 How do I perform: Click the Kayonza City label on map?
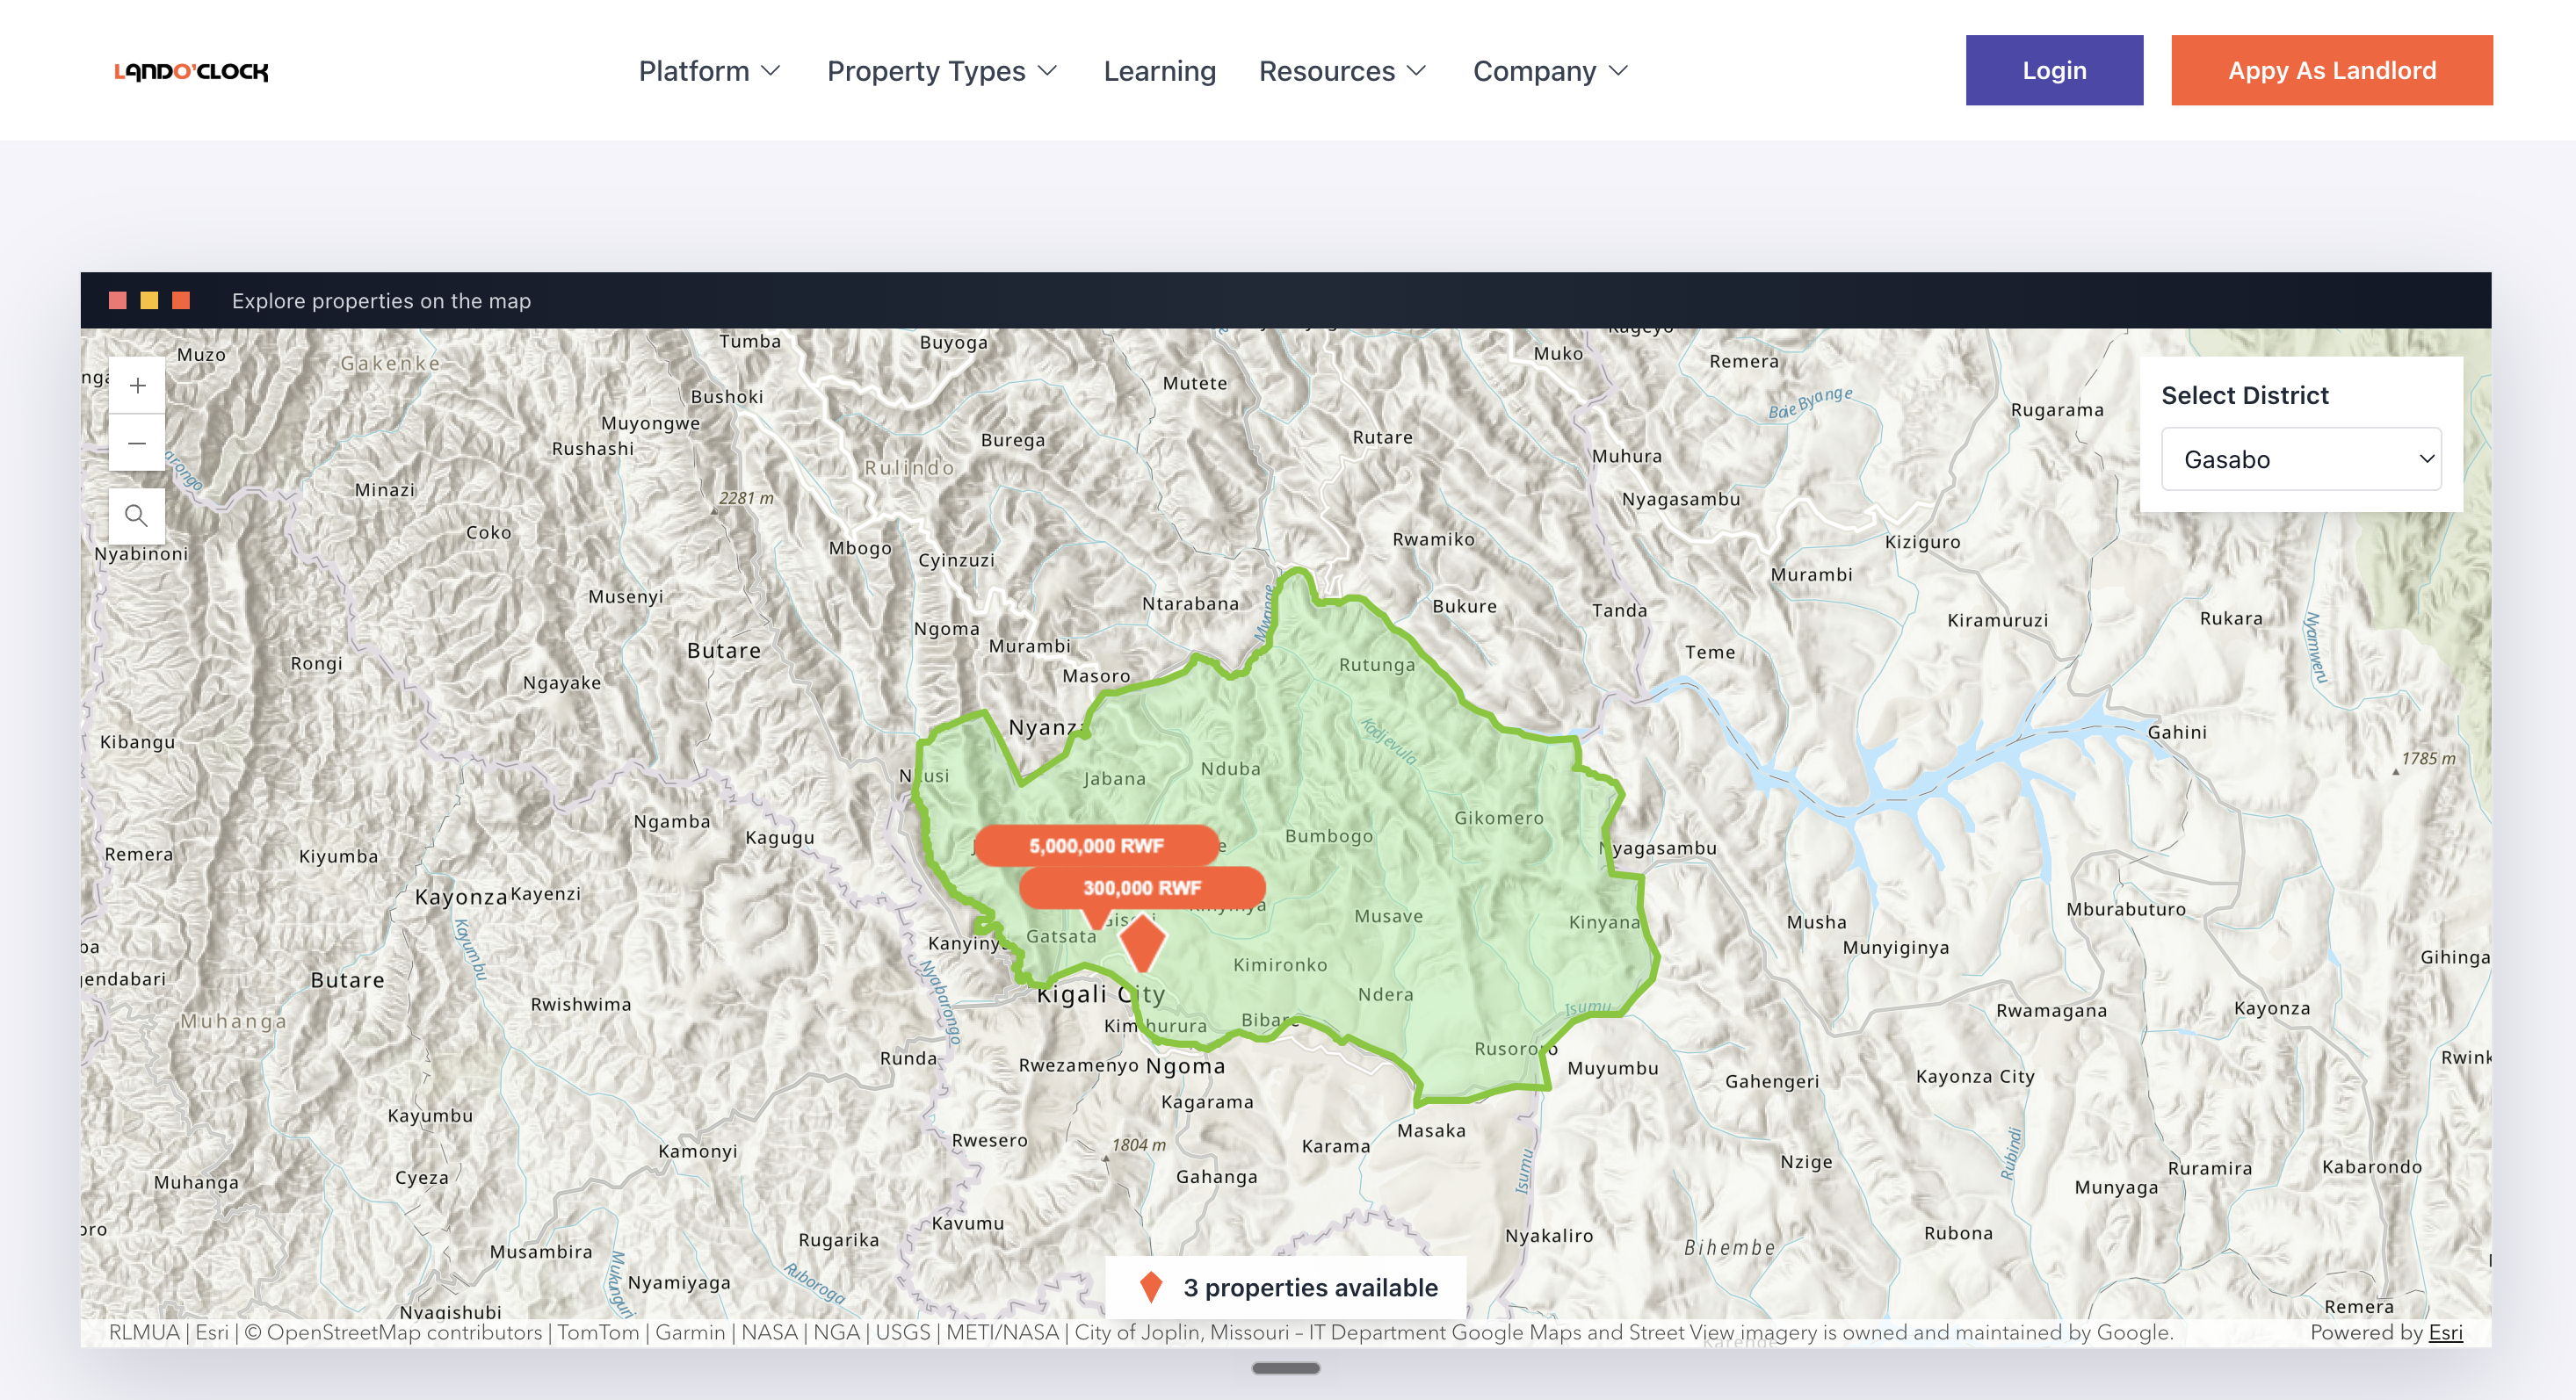point(1974,1077)
